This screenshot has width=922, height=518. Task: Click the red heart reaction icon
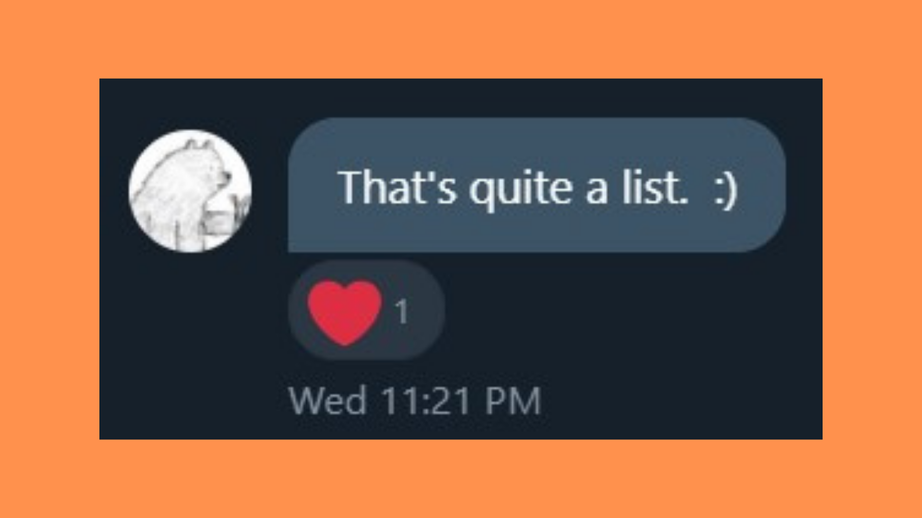pos(344,312)
